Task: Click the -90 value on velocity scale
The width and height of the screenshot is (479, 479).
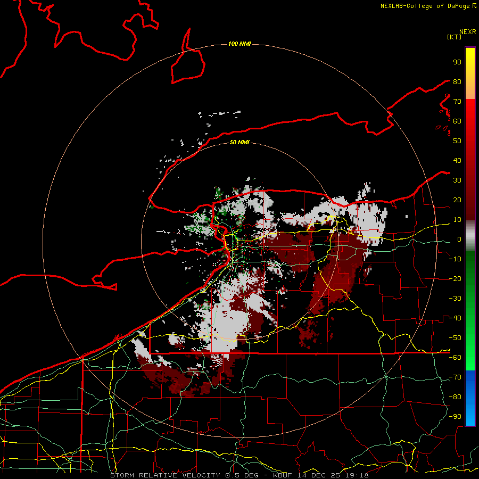Action: (x=455, y=416)
